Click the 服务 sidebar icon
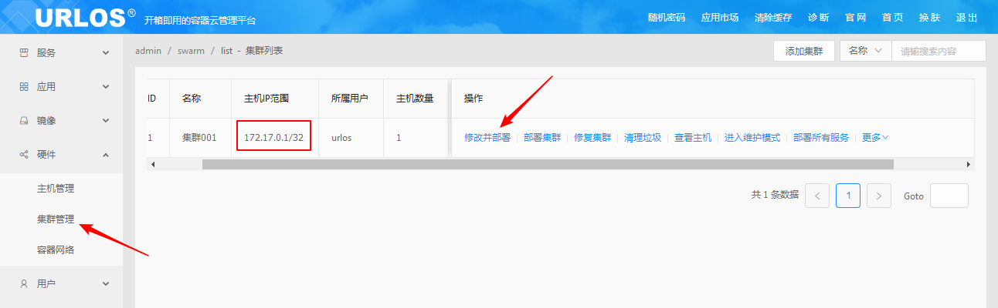The height and width of the screenshot is (308, 998). point(23,53)
